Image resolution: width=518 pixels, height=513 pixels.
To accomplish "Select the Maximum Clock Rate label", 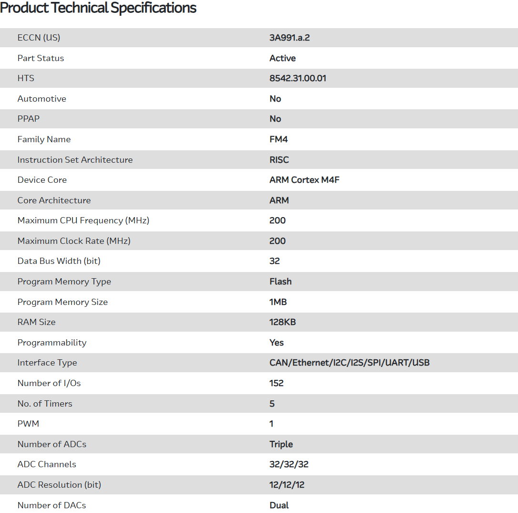I will pyautogui.click(x=74, y=241).
